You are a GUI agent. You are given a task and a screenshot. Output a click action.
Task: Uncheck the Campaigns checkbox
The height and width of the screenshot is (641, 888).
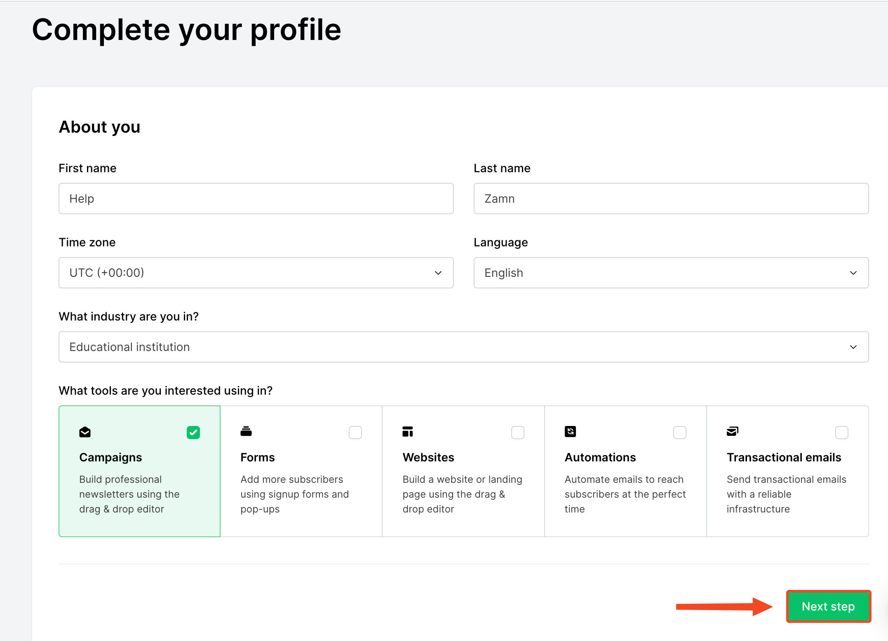pyautogui.click(x=193, y=433)
